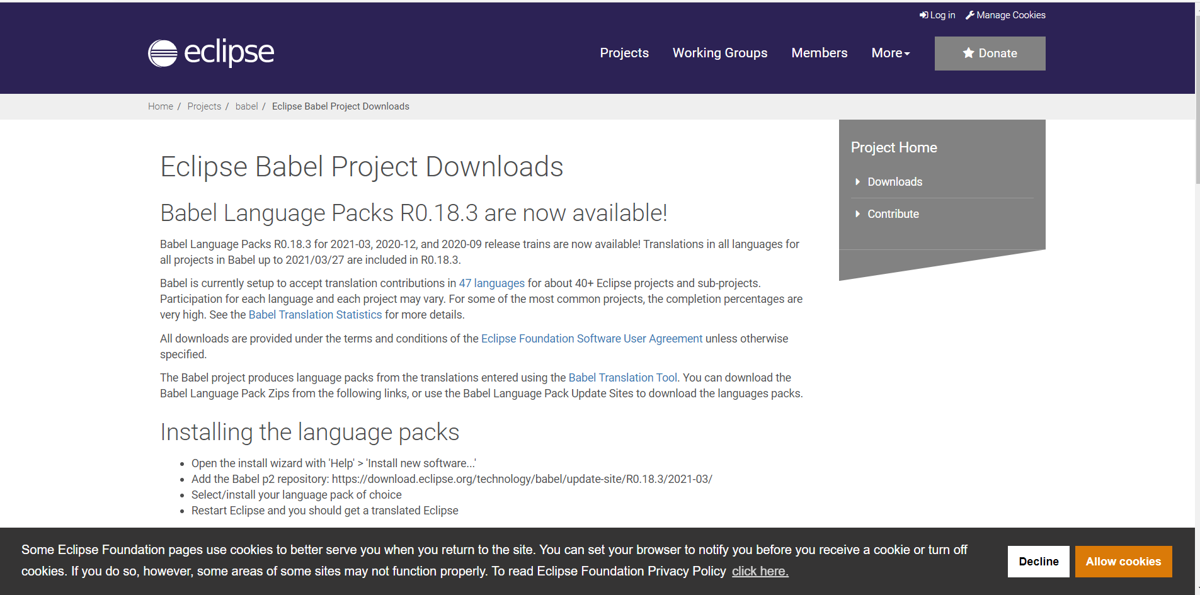This screenshot has width=1200, height=595.
Task: Go to Home in the breadcrumb
Action: click(x=161, y=106)
